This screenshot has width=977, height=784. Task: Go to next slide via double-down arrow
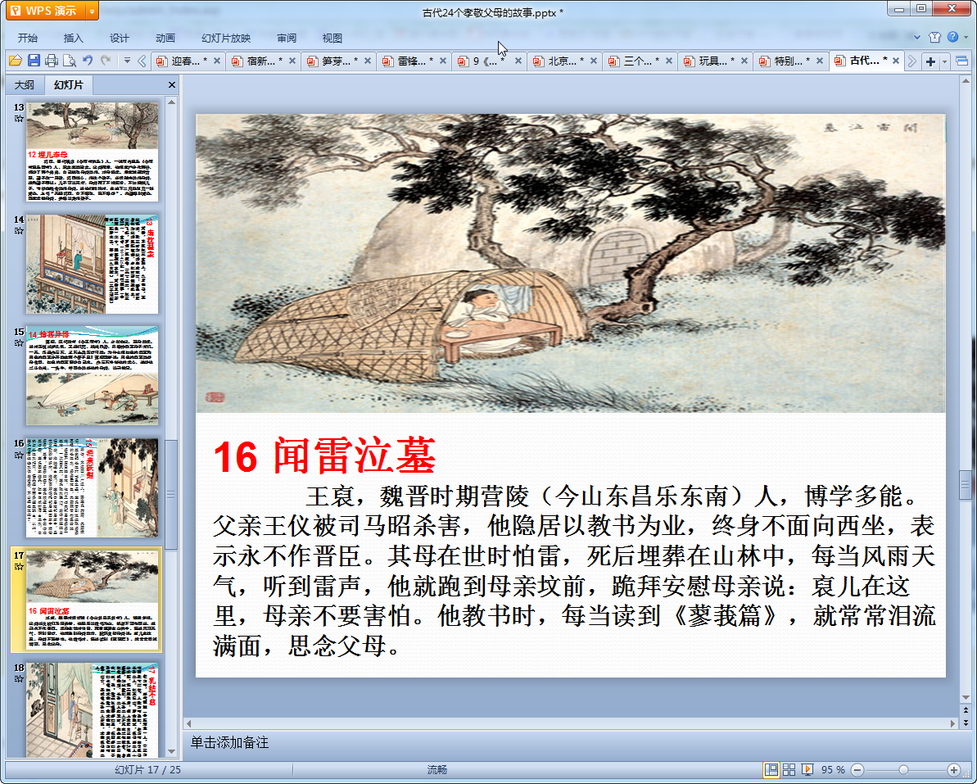(x=966, y=723)
